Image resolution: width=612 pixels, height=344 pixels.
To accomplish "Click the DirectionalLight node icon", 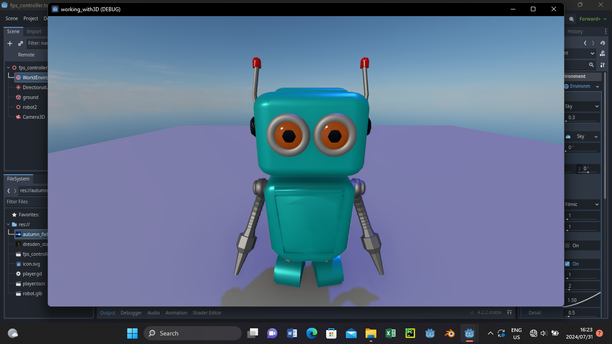I will pos(18,87).
